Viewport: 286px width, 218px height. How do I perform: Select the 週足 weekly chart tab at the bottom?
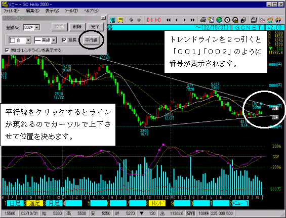(34, 203)
